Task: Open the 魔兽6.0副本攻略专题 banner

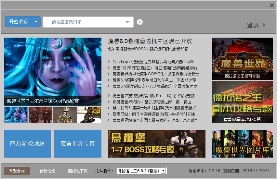Action: coord(243,102)
